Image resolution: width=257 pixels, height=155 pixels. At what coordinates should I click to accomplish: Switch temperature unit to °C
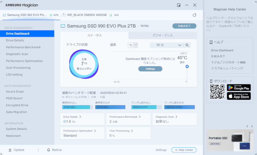click(x=130, y=45)
